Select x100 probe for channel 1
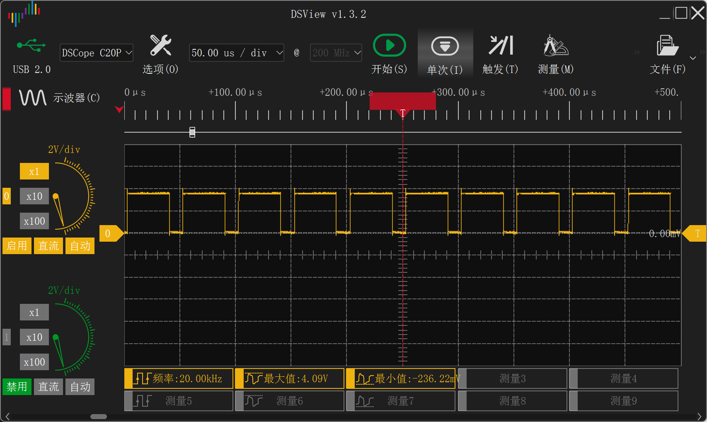This screenshot has height=422, width=707. pyautogui.click(x=34, y=362)
